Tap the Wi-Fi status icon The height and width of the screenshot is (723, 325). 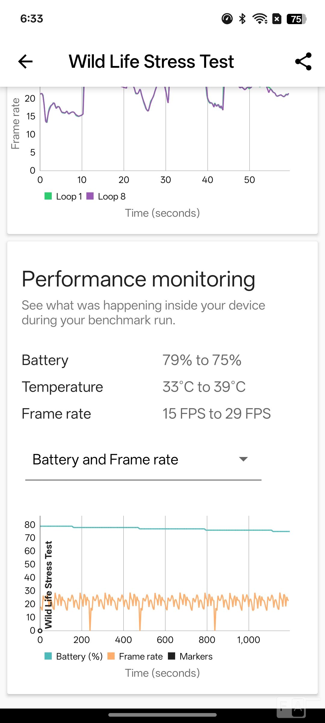260,19
